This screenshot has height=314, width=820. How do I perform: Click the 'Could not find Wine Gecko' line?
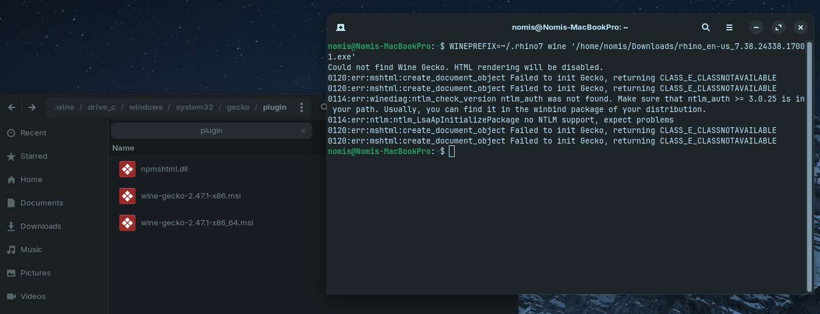coord(465,68)
